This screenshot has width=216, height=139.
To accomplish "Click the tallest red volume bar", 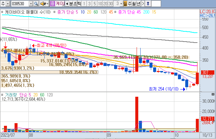I will pyautogui.click(x=137, y=114).
